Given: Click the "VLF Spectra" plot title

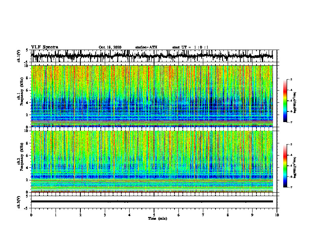Looking at the screenshot, I should pos(45,47).
